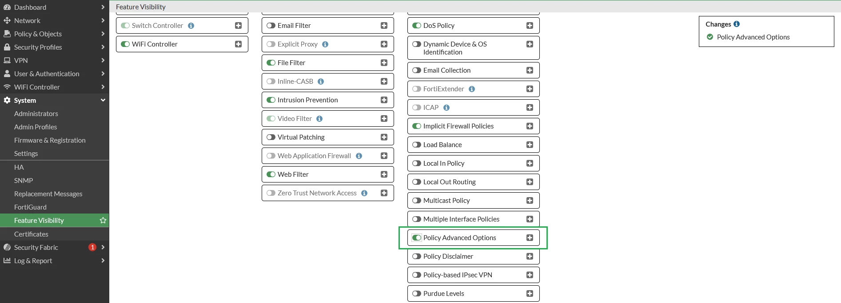Expand the Policy & Objects chevron
This screenshot has width=841, height=303.
click(x=103, y=34)
